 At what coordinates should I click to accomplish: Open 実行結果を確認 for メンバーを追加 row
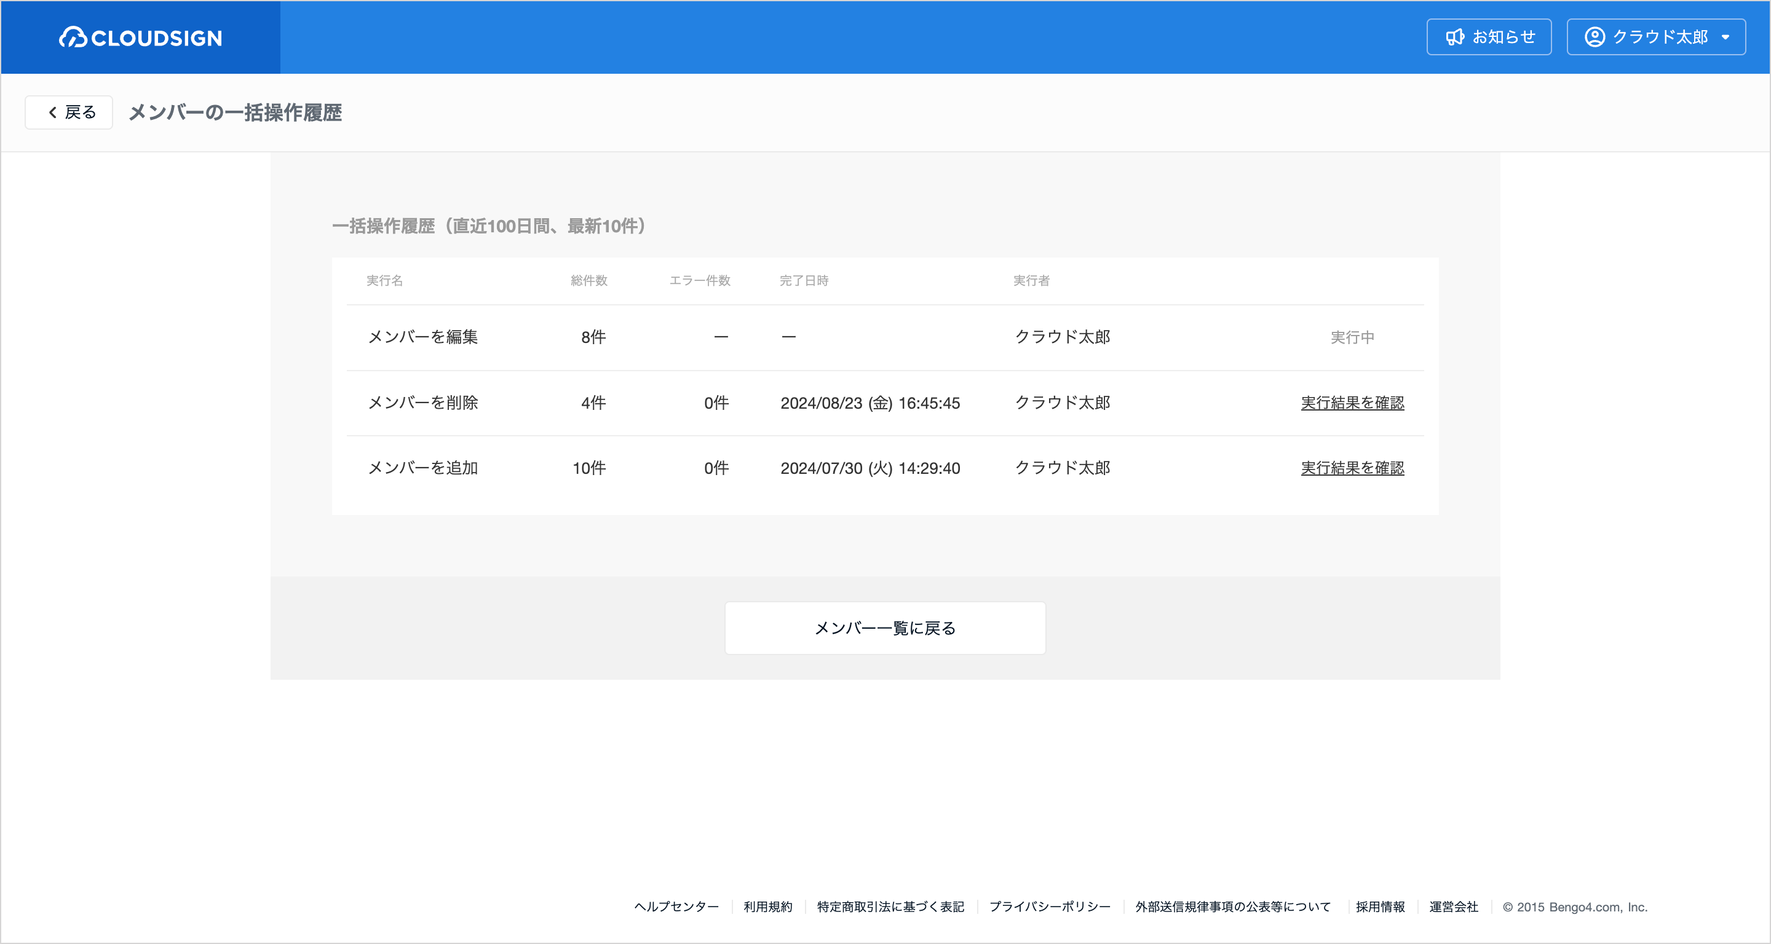(x=1352, y=468)
